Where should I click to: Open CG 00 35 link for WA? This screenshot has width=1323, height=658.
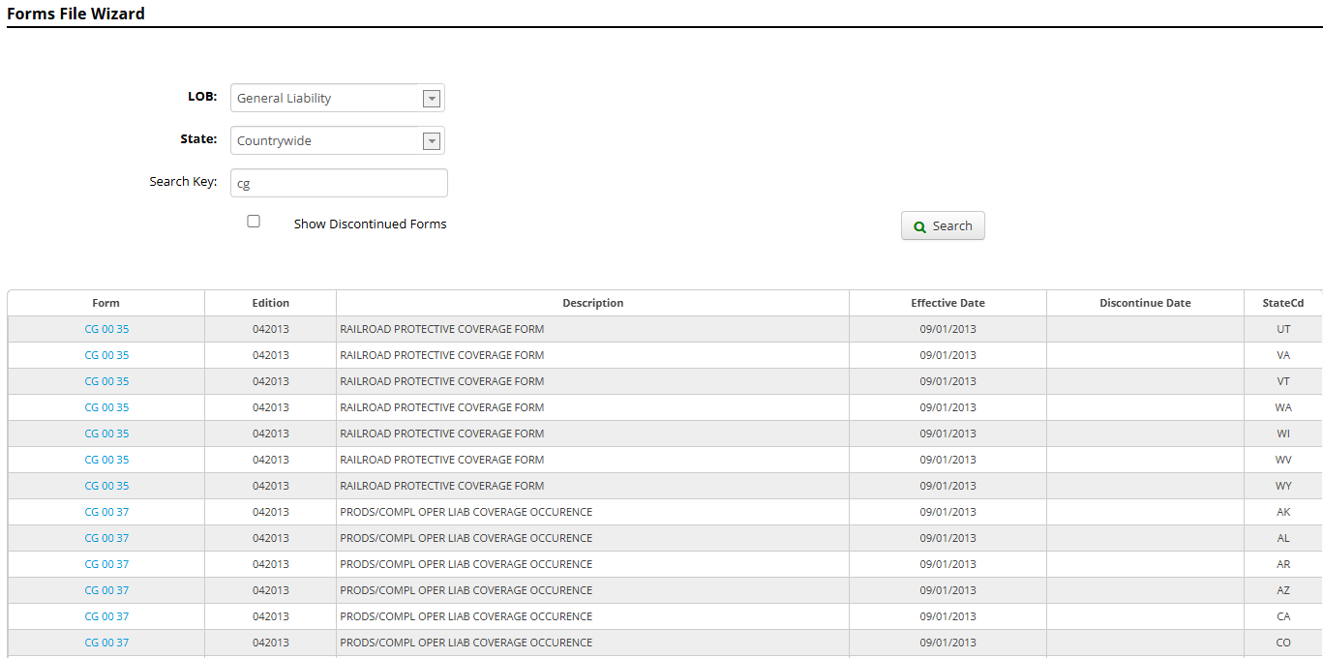pos(106,407)
